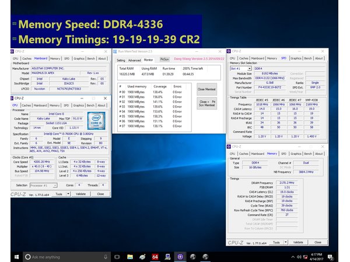Click the purple CPU-Z taskbar icon
The image size is (350, 262).
pos(181,256)
